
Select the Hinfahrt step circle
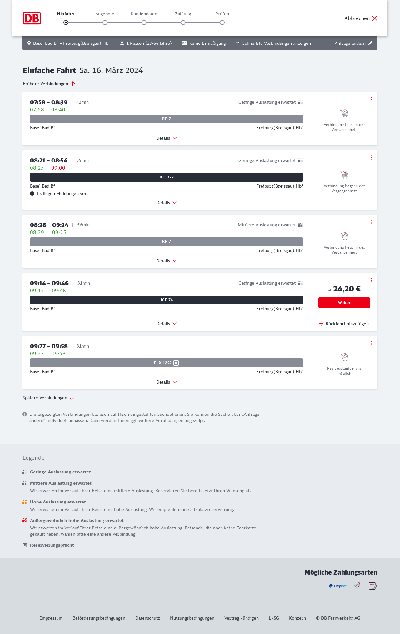[x=66, y=23]
